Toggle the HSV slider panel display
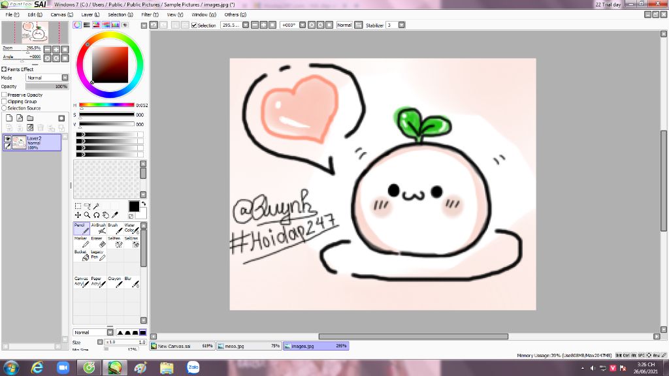669x376 pixels. 97,25
